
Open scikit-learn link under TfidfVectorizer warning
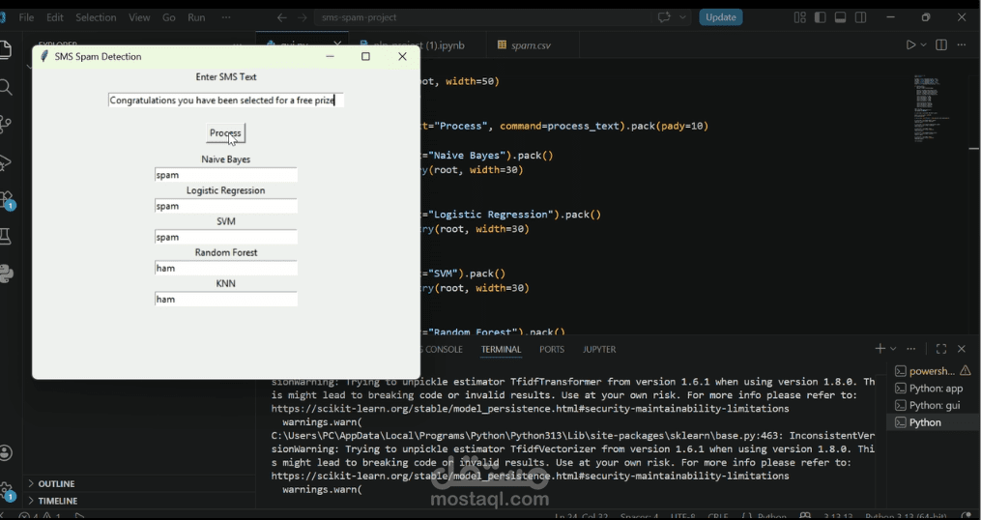point(530,477)
